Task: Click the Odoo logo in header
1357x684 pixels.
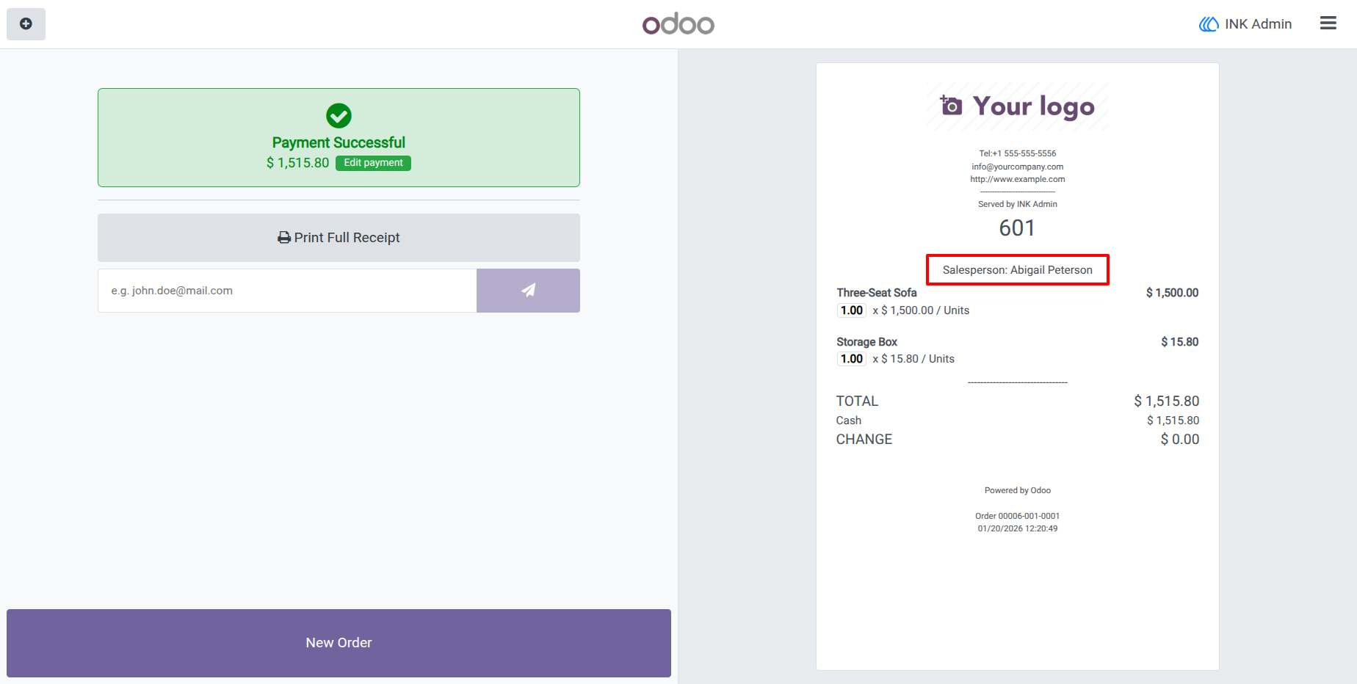Action: (678, 24)
